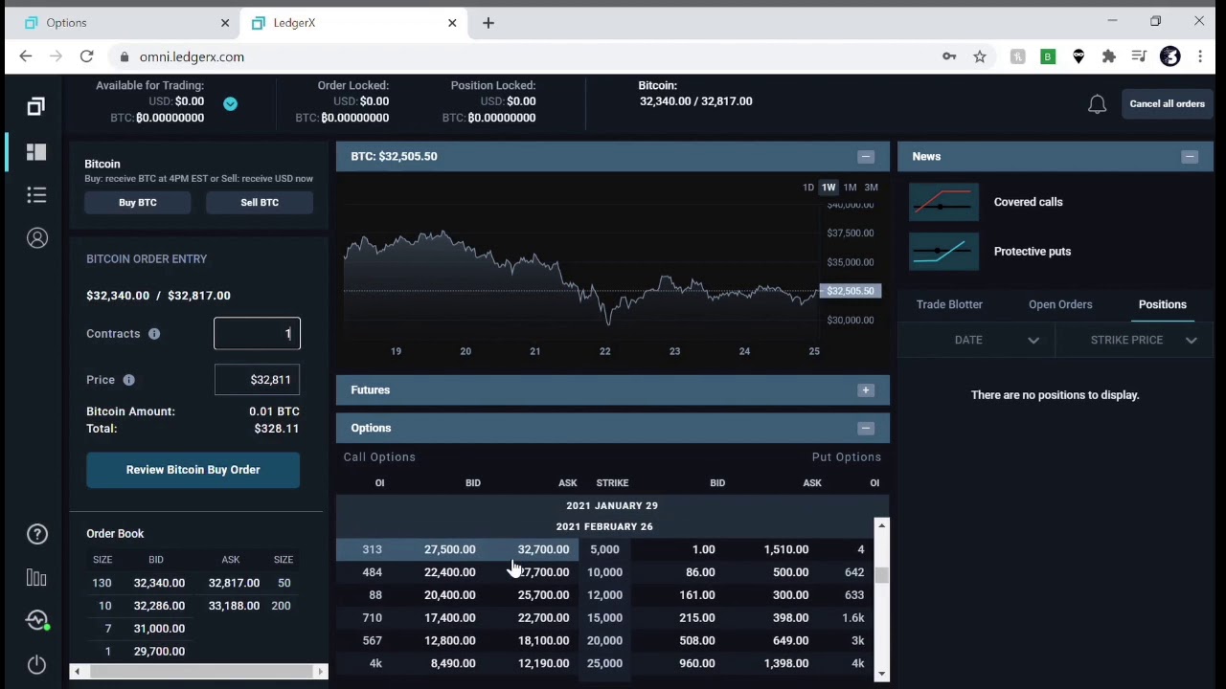
Task: Go back with browser back arrow
Action: pos(26,56)
